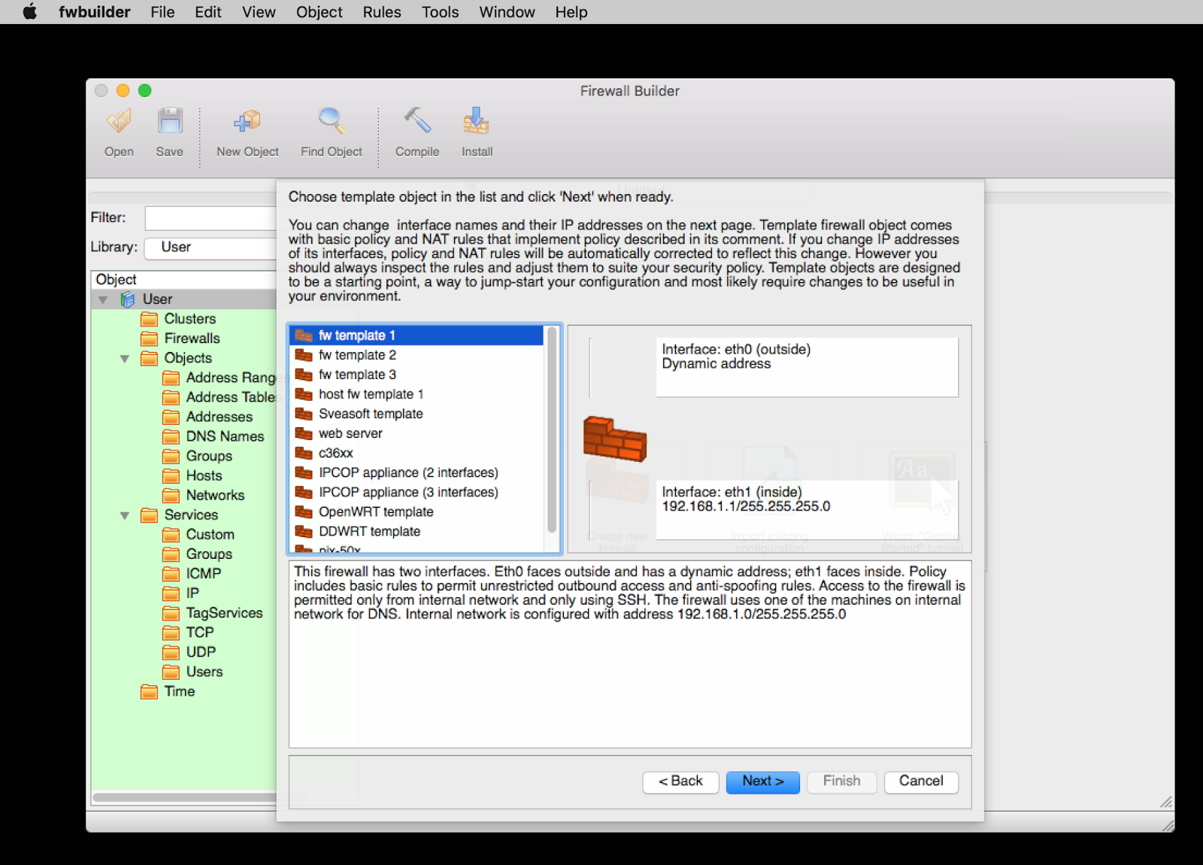
Task: Select the TCP services folder
Action: [199, 633]
